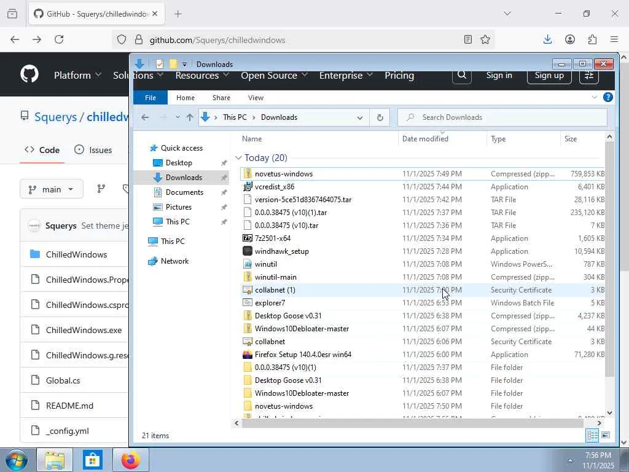Open recent locations dropdown arrow
Screen dimensions: 629x472
point(178,117)
